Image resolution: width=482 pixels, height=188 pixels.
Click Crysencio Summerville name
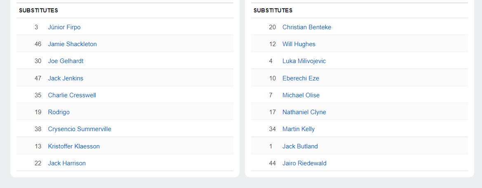[x=80, y=129]
